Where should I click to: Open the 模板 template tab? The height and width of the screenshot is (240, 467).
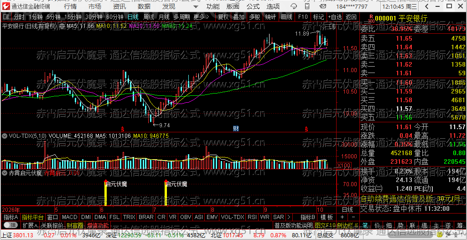(327, 217)
